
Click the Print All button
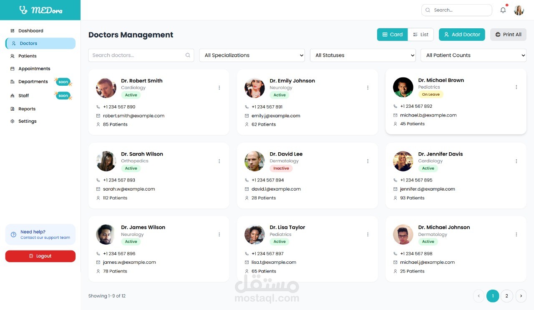click(508, 35)
